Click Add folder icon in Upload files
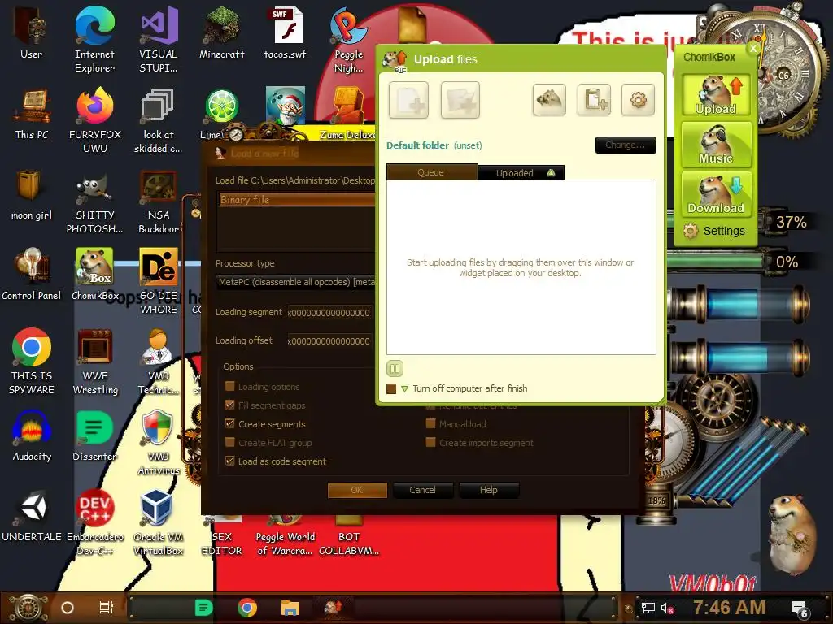Image resolution: width=833 pixels, height=624 pixels. click(x=460, y=100)
